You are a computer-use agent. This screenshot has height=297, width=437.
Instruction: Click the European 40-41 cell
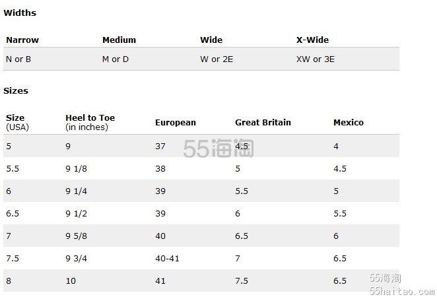[x=167, y=258]
